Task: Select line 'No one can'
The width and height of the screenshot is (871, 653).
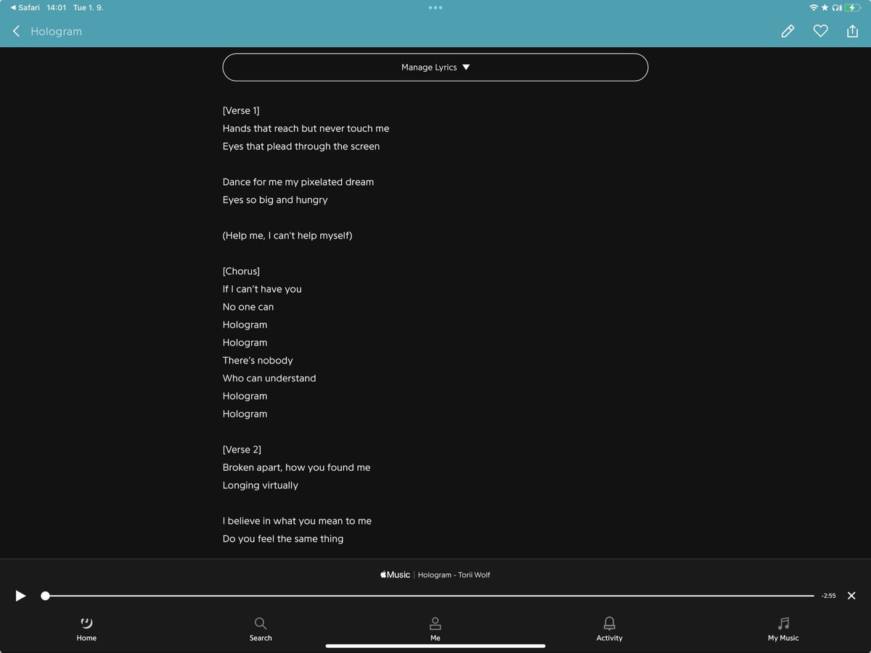Action: [x=248, y=307]
